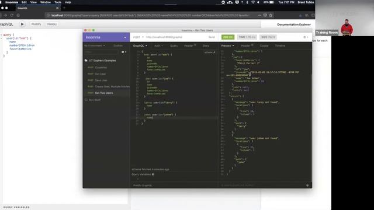This screenshot has height=210, width=374.
Task: Open the Tools menu in the menu bar
Action: tap(58, 2)
